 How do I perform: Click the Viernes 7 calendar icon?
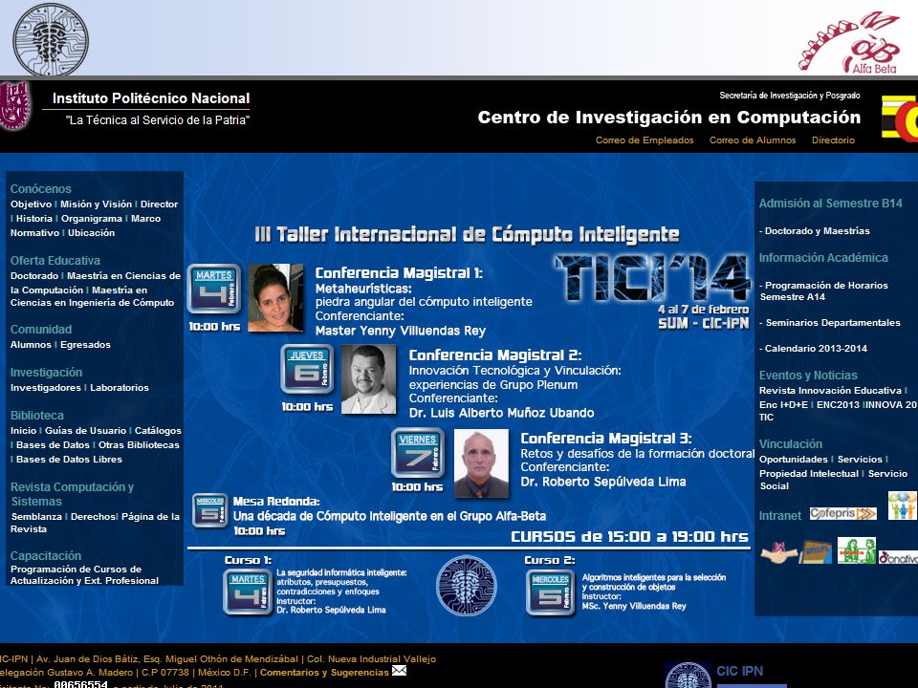[418, 452]
